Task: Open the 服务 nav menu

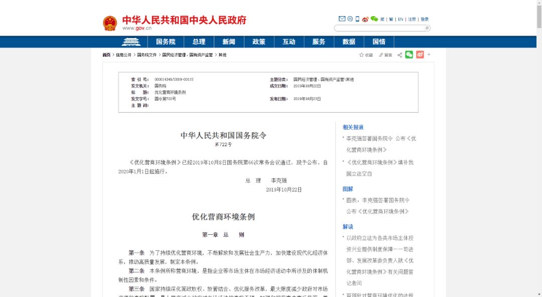Action: [x=319, y=42]
